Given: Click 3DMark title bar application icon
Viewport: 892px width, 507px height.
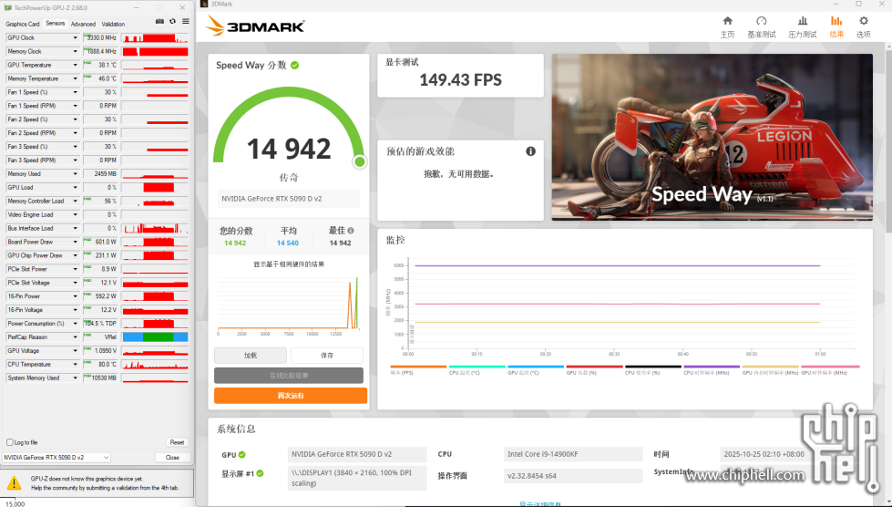Looking at the screenshot, I should coord(204,4).
